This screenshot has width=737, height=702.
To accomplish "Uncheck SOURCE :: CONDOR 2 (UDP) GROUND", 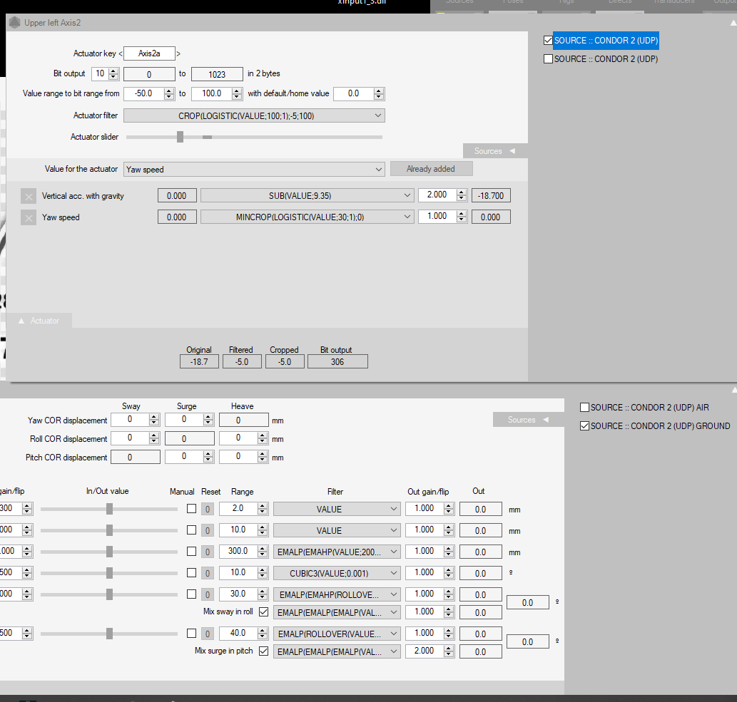I will tap(585, 426).
